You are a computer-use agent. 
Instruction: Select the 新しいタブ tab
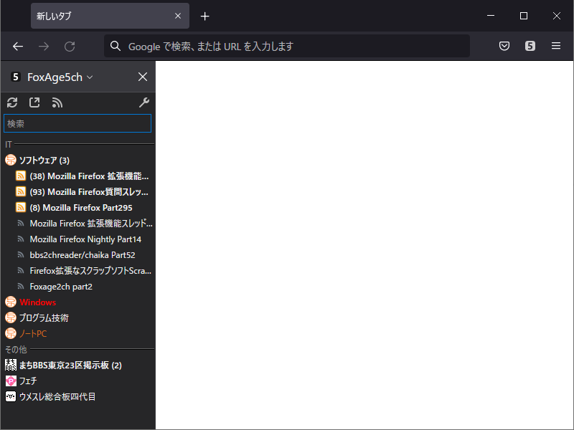coord(110,16)
